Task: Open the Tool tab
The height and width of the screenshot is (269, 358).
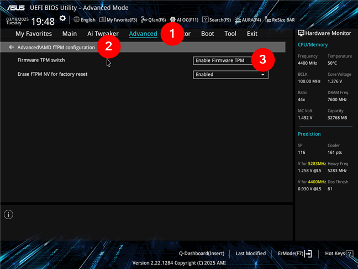Action: 230,34
